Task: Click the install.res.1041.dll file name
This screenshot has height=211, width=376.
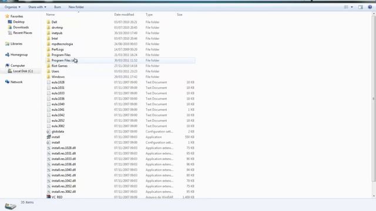Action: (x=63, y=175)
